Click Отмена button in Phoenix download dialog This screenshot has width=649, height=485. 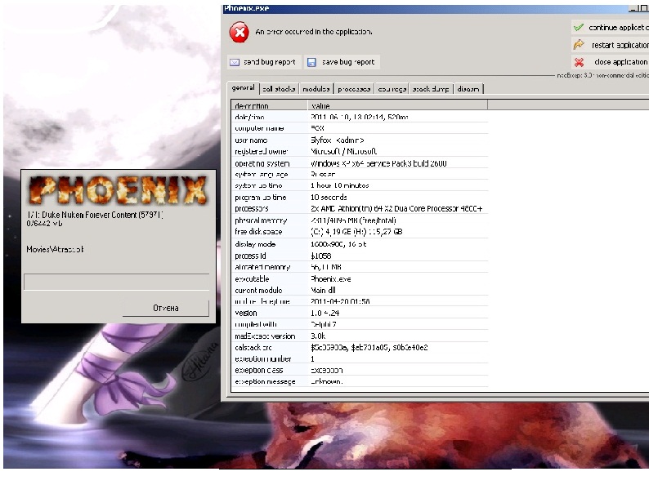tap(166, 308)
